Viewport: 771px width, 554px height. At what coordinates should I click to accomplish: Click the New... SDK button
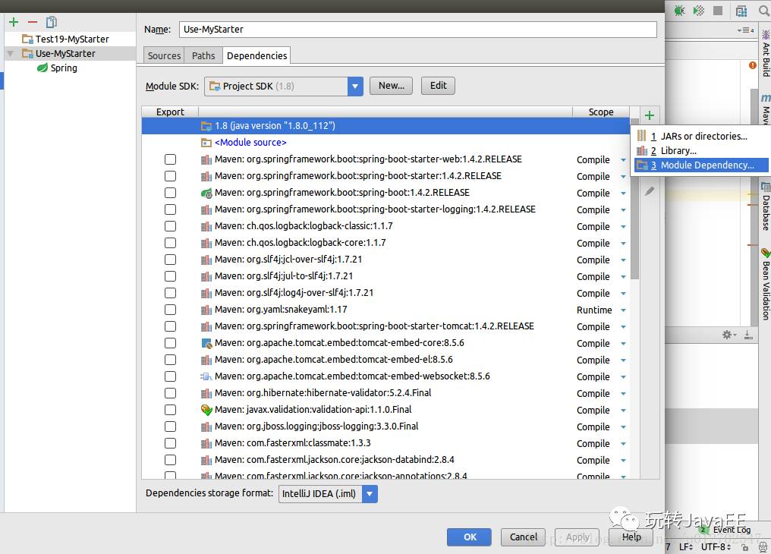coord(391,86)
